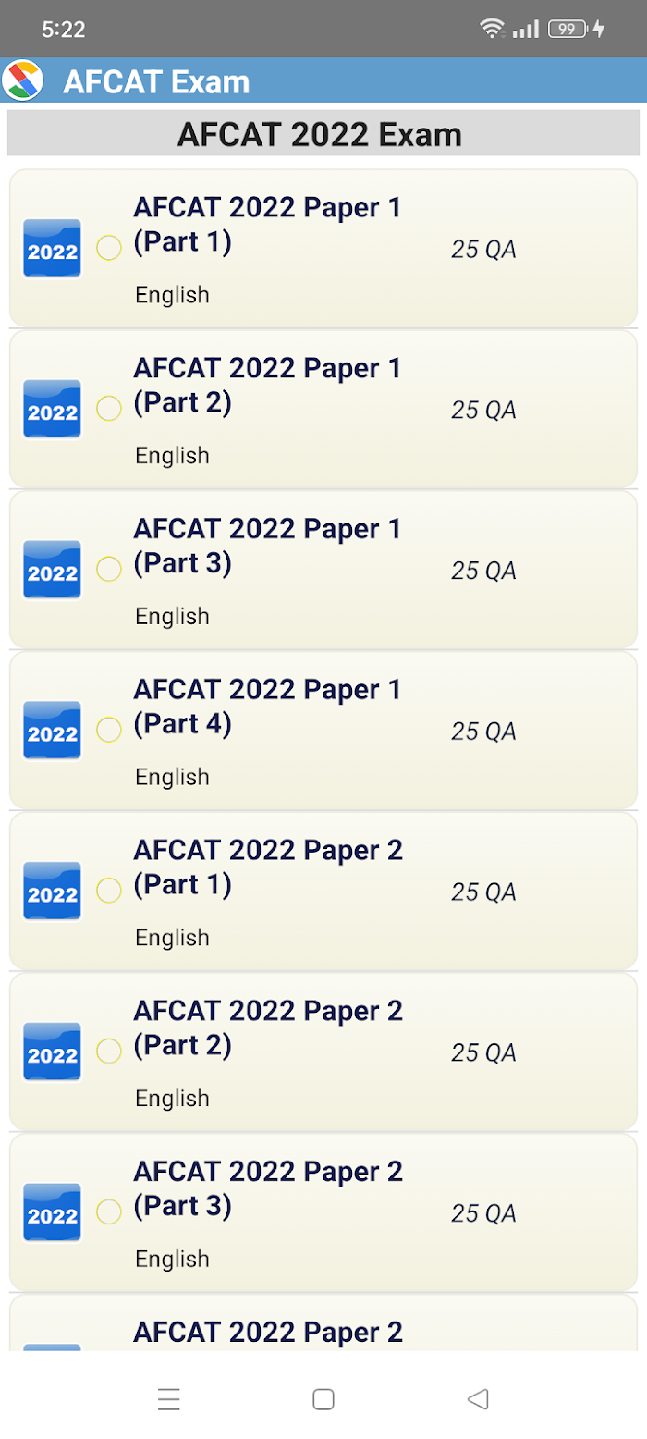Viewport: 647px width, 1439px height.
Task: Go back using Android back button
Action: pos(478,1399)
